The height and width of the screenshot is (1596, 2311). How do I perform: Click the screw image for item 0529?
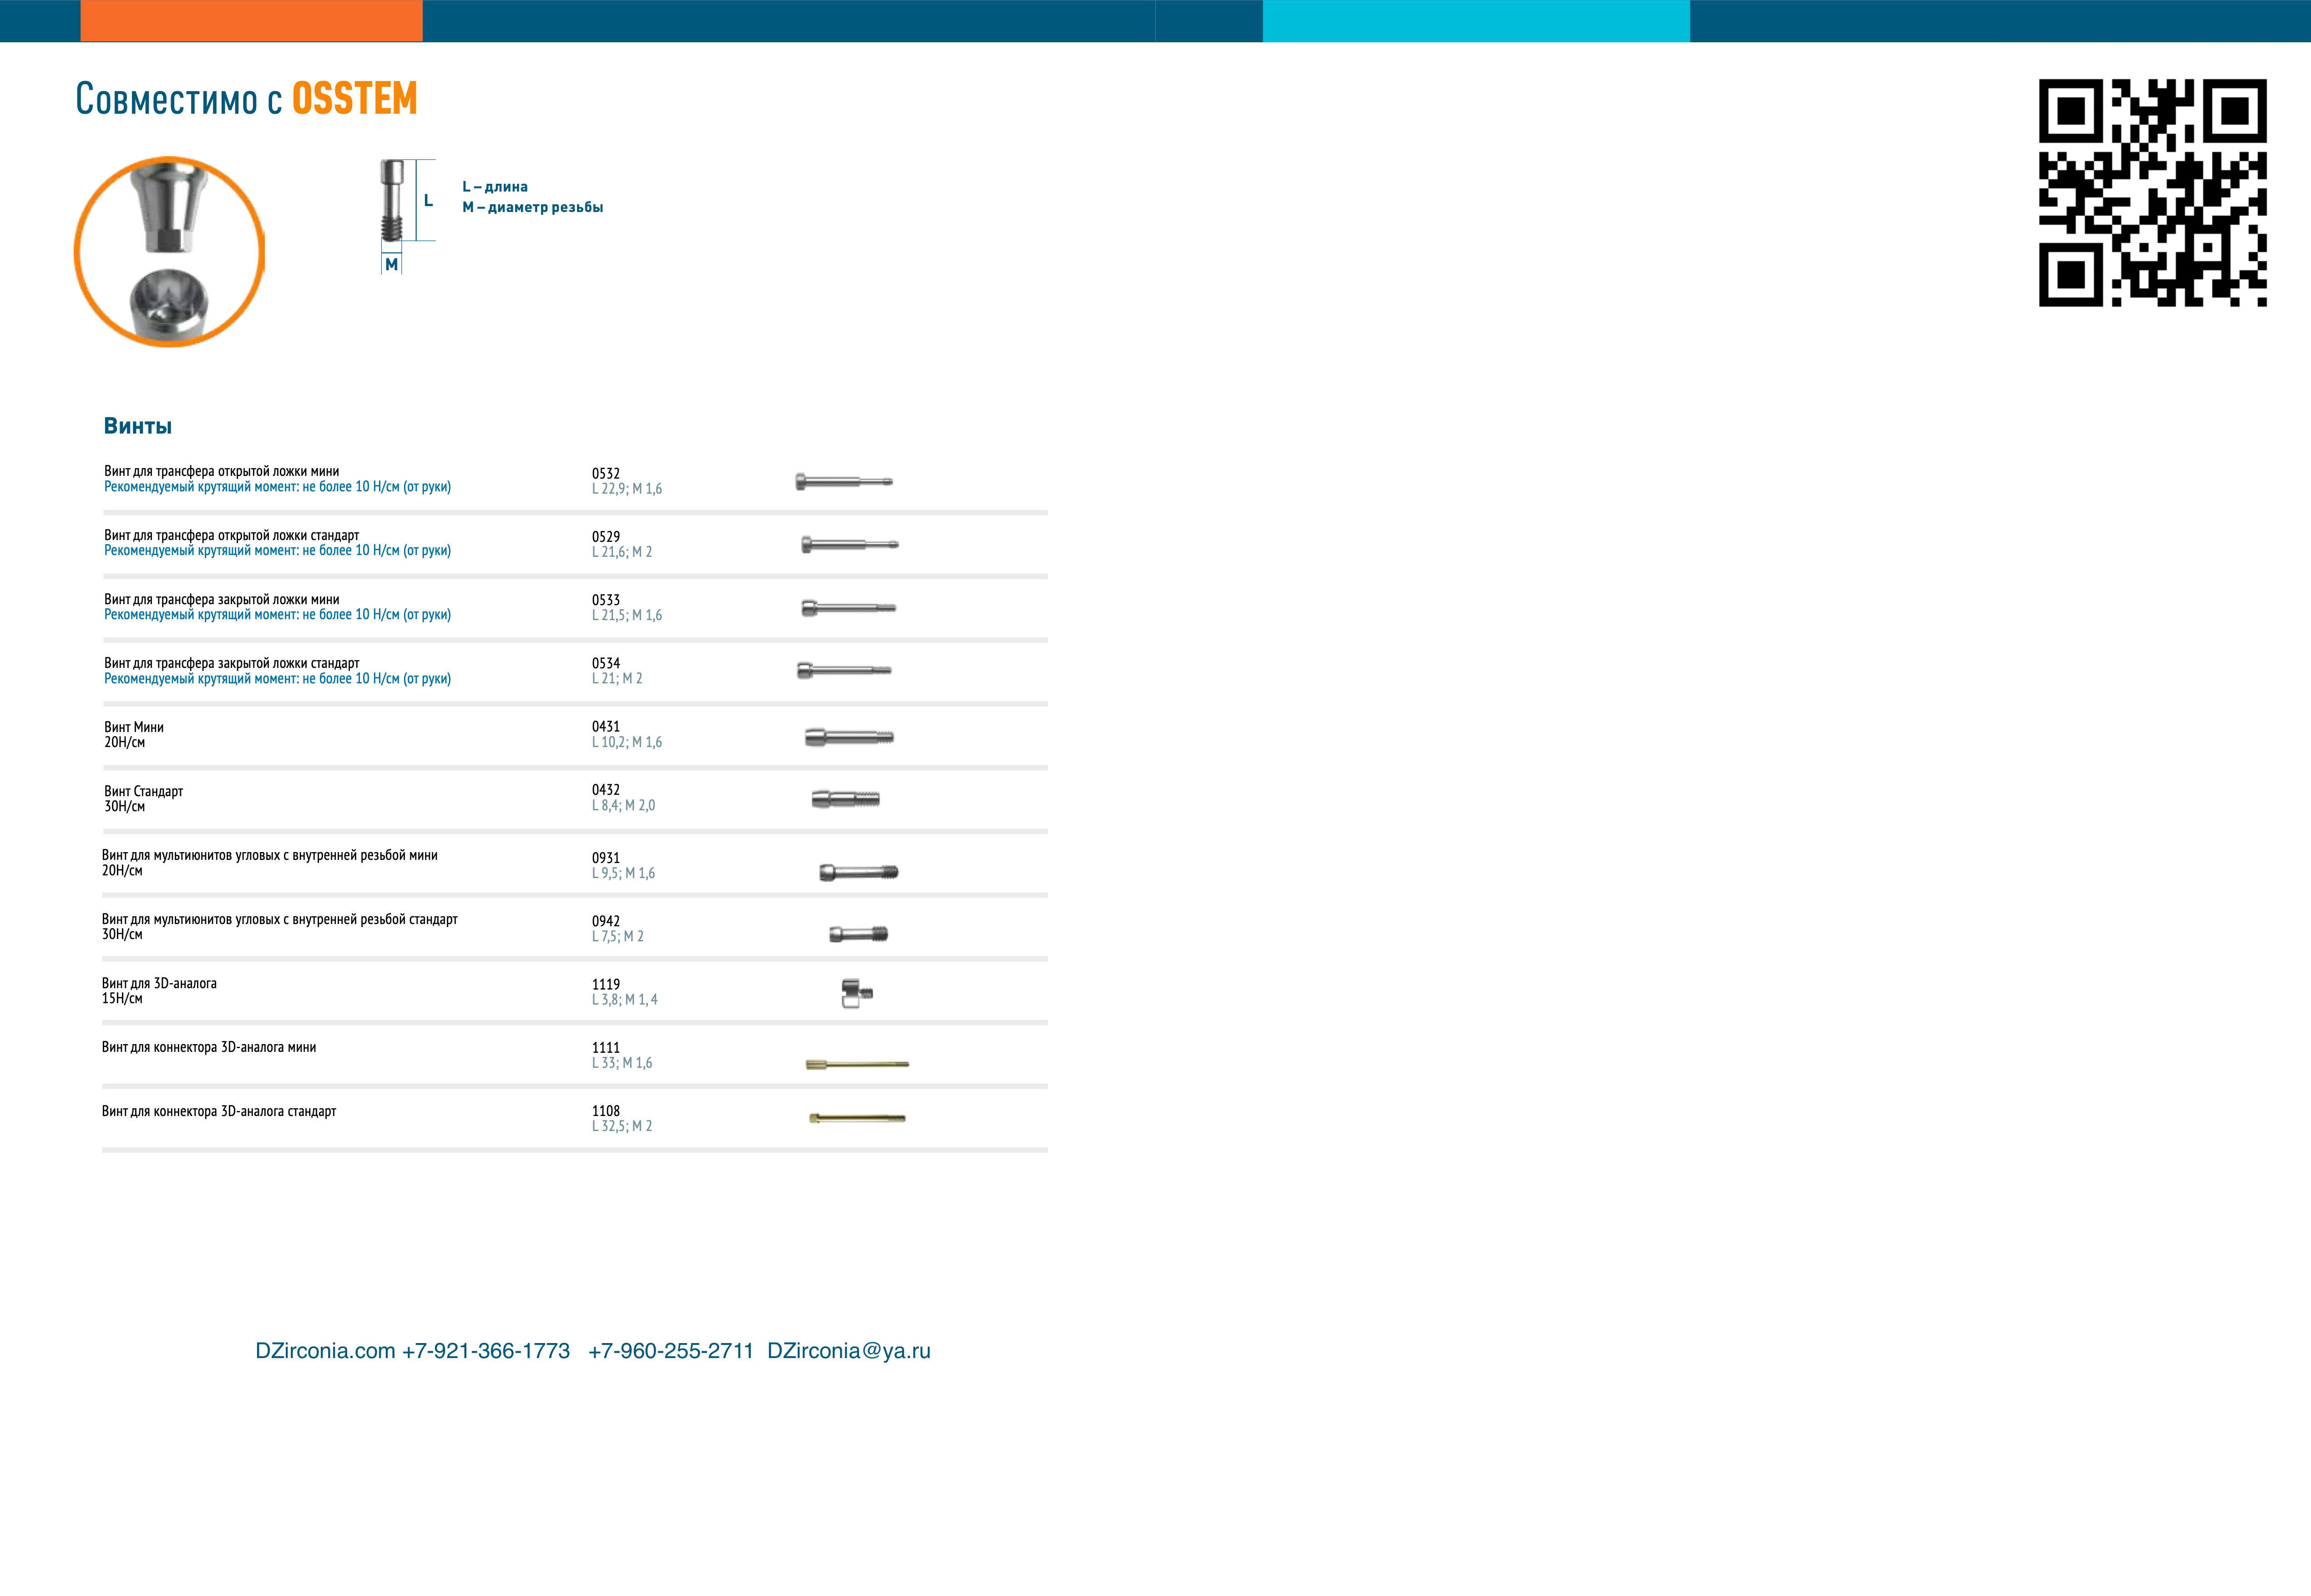click(849, 545)
